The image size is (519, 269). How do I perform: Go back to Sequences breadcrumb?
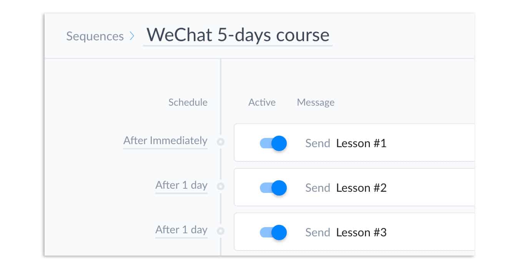pos(95,36)
